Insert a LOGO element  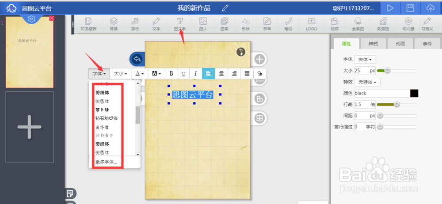[x=312, y=24]
